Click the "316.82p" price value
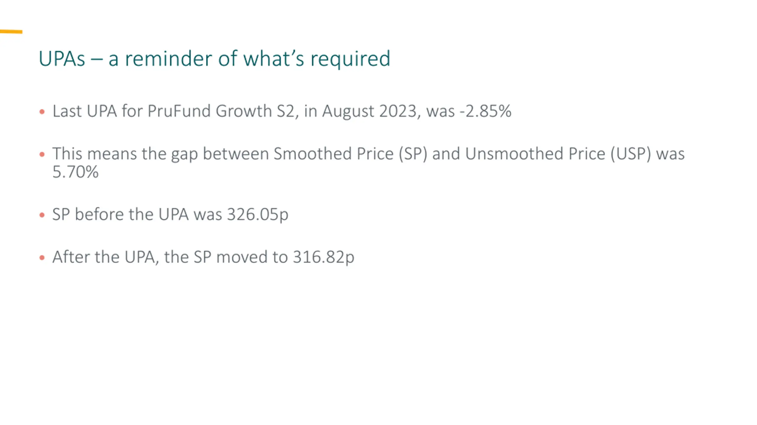Image resolution: width=757 pixels, height=425 pixels. coord(323,257)
